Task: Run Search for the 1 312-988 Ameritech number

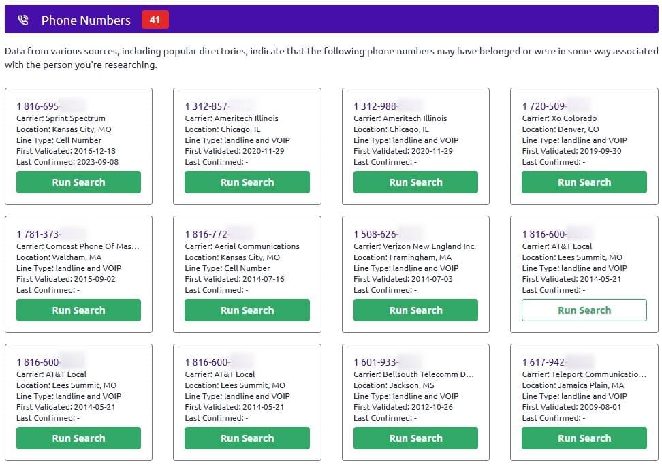Action: [415, 182]
